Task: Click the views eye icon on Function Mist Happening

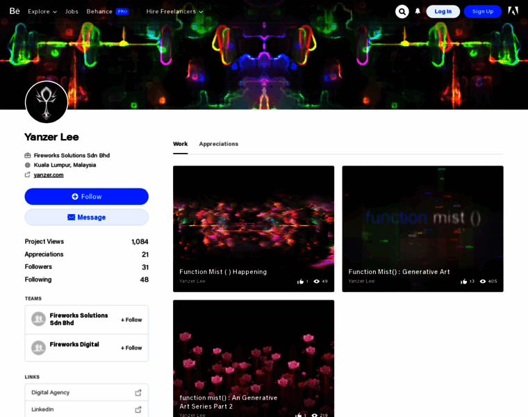Action: pyautogui.click(x=317, y=281)
